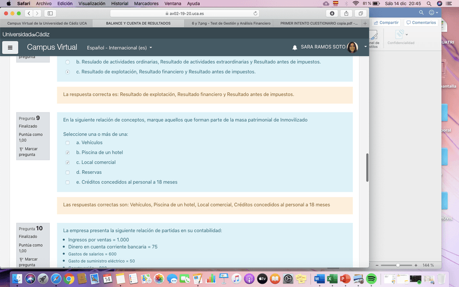Image resolution: width=459 pixels, height=287 pixels.
Task: Click the Word zoom out minus button
Action: [377, 265]
